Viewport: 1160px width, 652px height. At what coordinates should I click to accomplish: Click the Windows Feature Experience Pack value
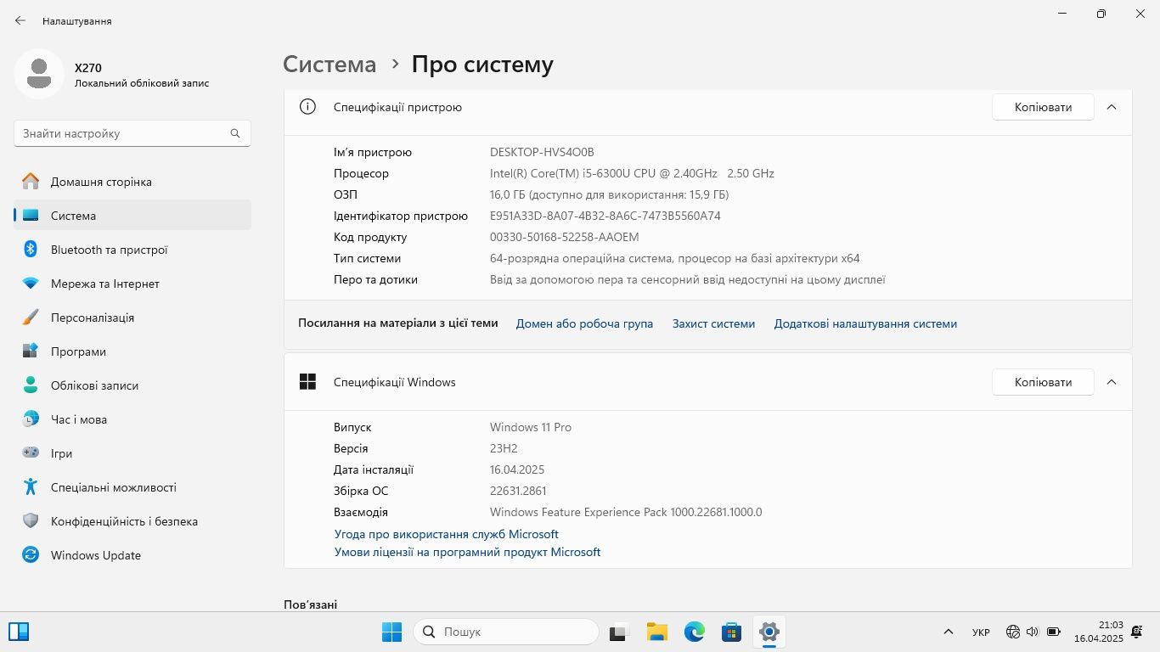pyautogui.click(x=626, y=512)
